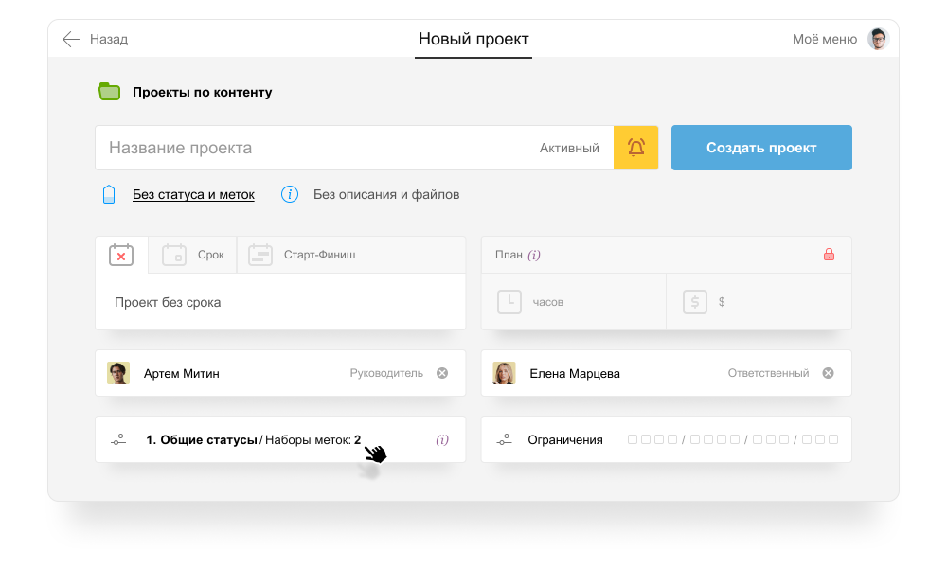Click the dollar budget icon
Viewport: 947px width, 587px height.
click(x=695, y=302)
